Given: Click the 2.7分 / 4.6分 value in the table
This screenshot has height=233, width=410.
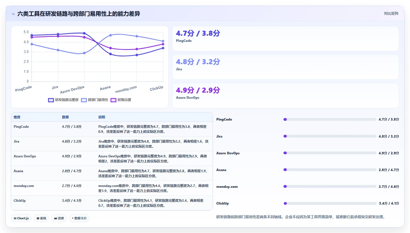Looking at the screenshot, I should [x=72, y=186].
